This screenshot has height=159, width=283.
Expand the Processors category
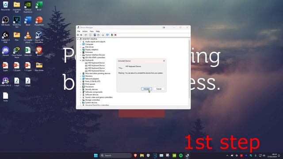pyautogui.click(x=80, y=87)
